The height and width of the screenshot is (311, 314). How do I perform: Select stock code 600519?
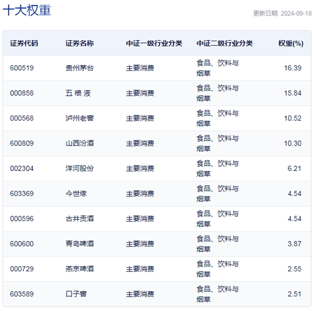tap(22, 68)
